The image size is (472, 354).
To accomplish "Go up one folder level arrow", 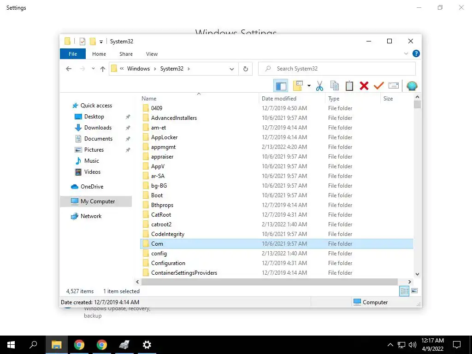I will [x=103, y=69].
